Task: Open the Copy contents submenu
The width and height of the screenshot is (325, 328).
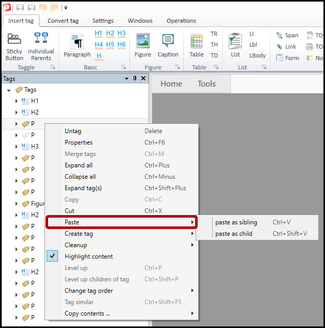Action: pos(122,313)
